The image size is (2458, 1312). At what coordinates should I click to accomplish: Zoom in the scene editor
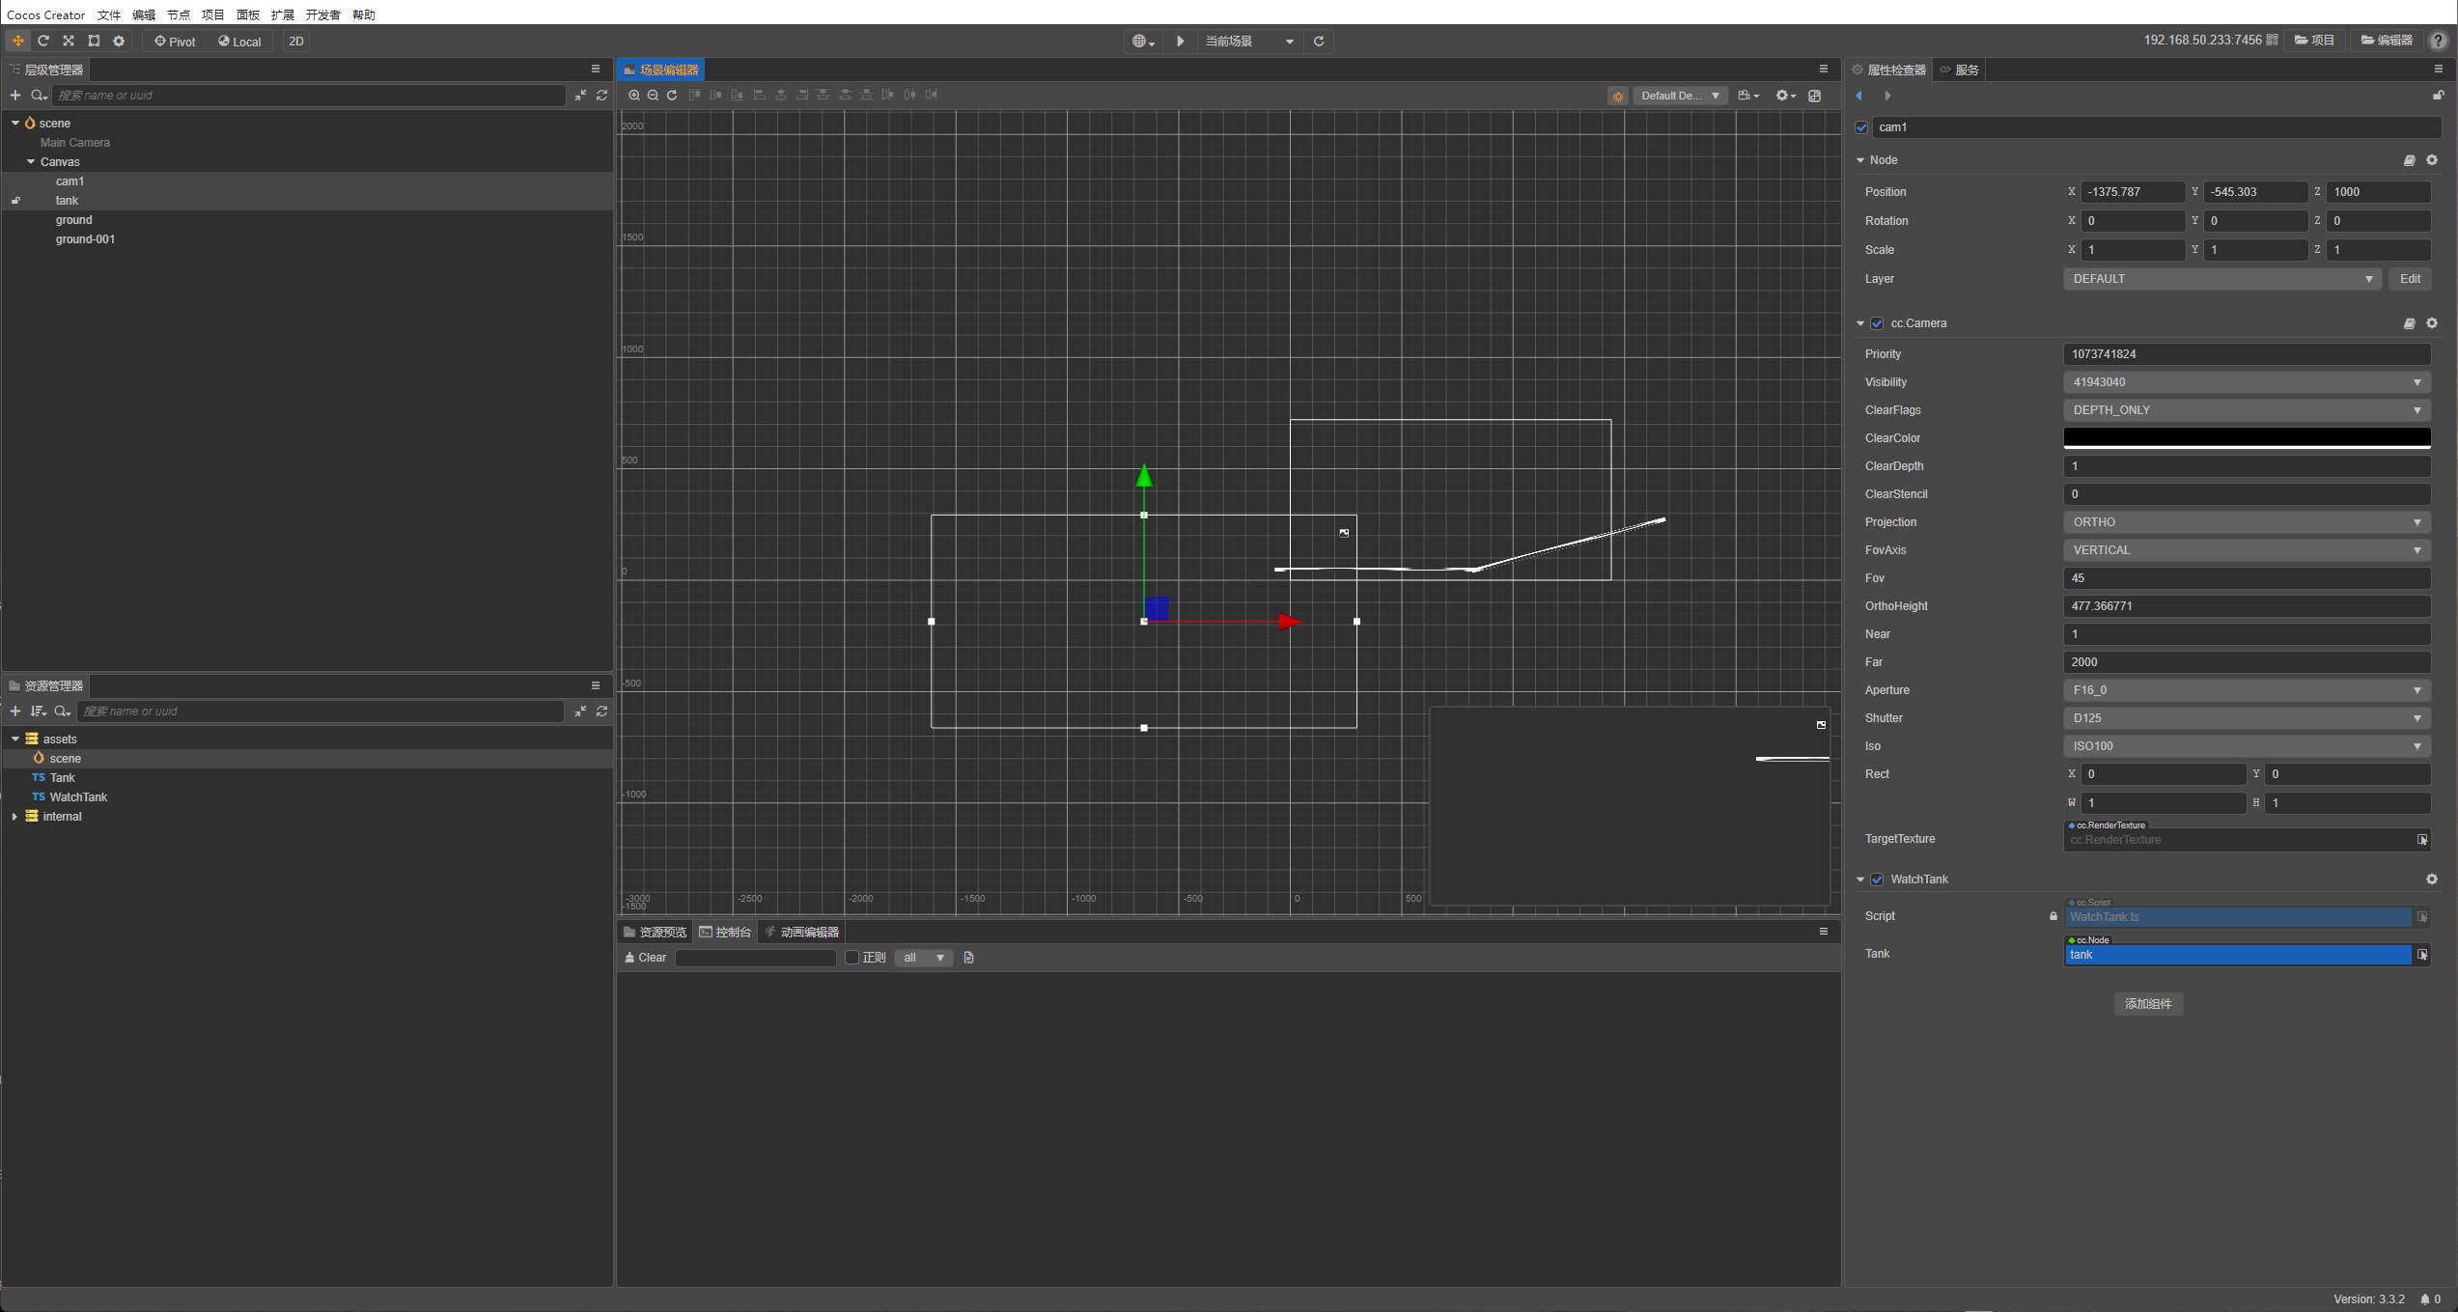pos(634,95)
